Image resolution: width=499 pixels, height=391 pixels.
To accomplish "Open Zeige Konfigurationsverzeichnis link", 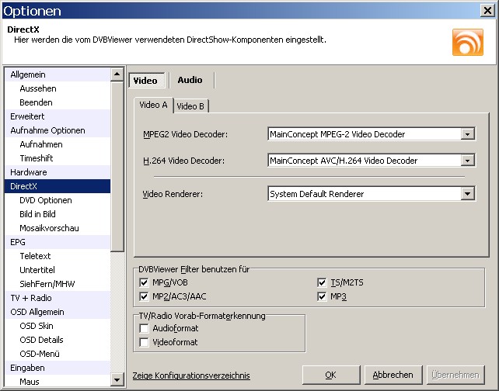I will coord(191,375).
